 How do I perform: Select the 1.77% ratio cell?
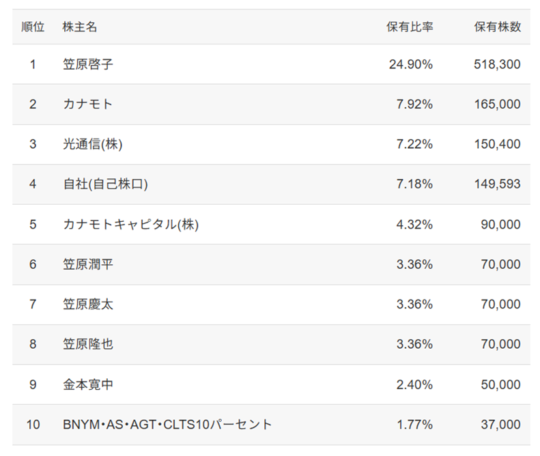(x=414, y=425)
